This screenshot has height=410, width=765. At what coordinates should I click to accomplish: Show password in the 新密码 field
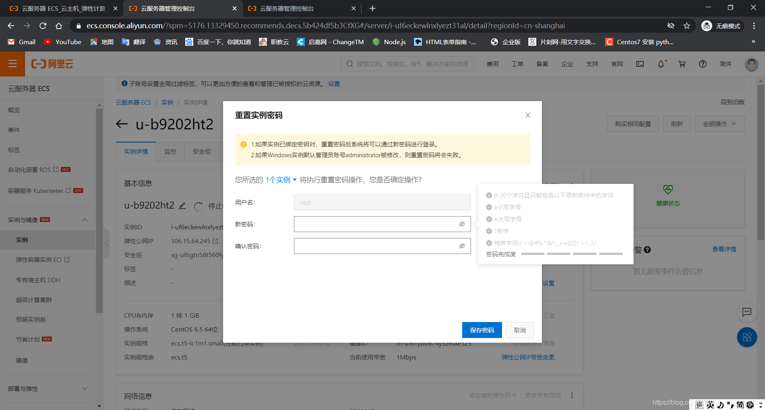(462, 224)
